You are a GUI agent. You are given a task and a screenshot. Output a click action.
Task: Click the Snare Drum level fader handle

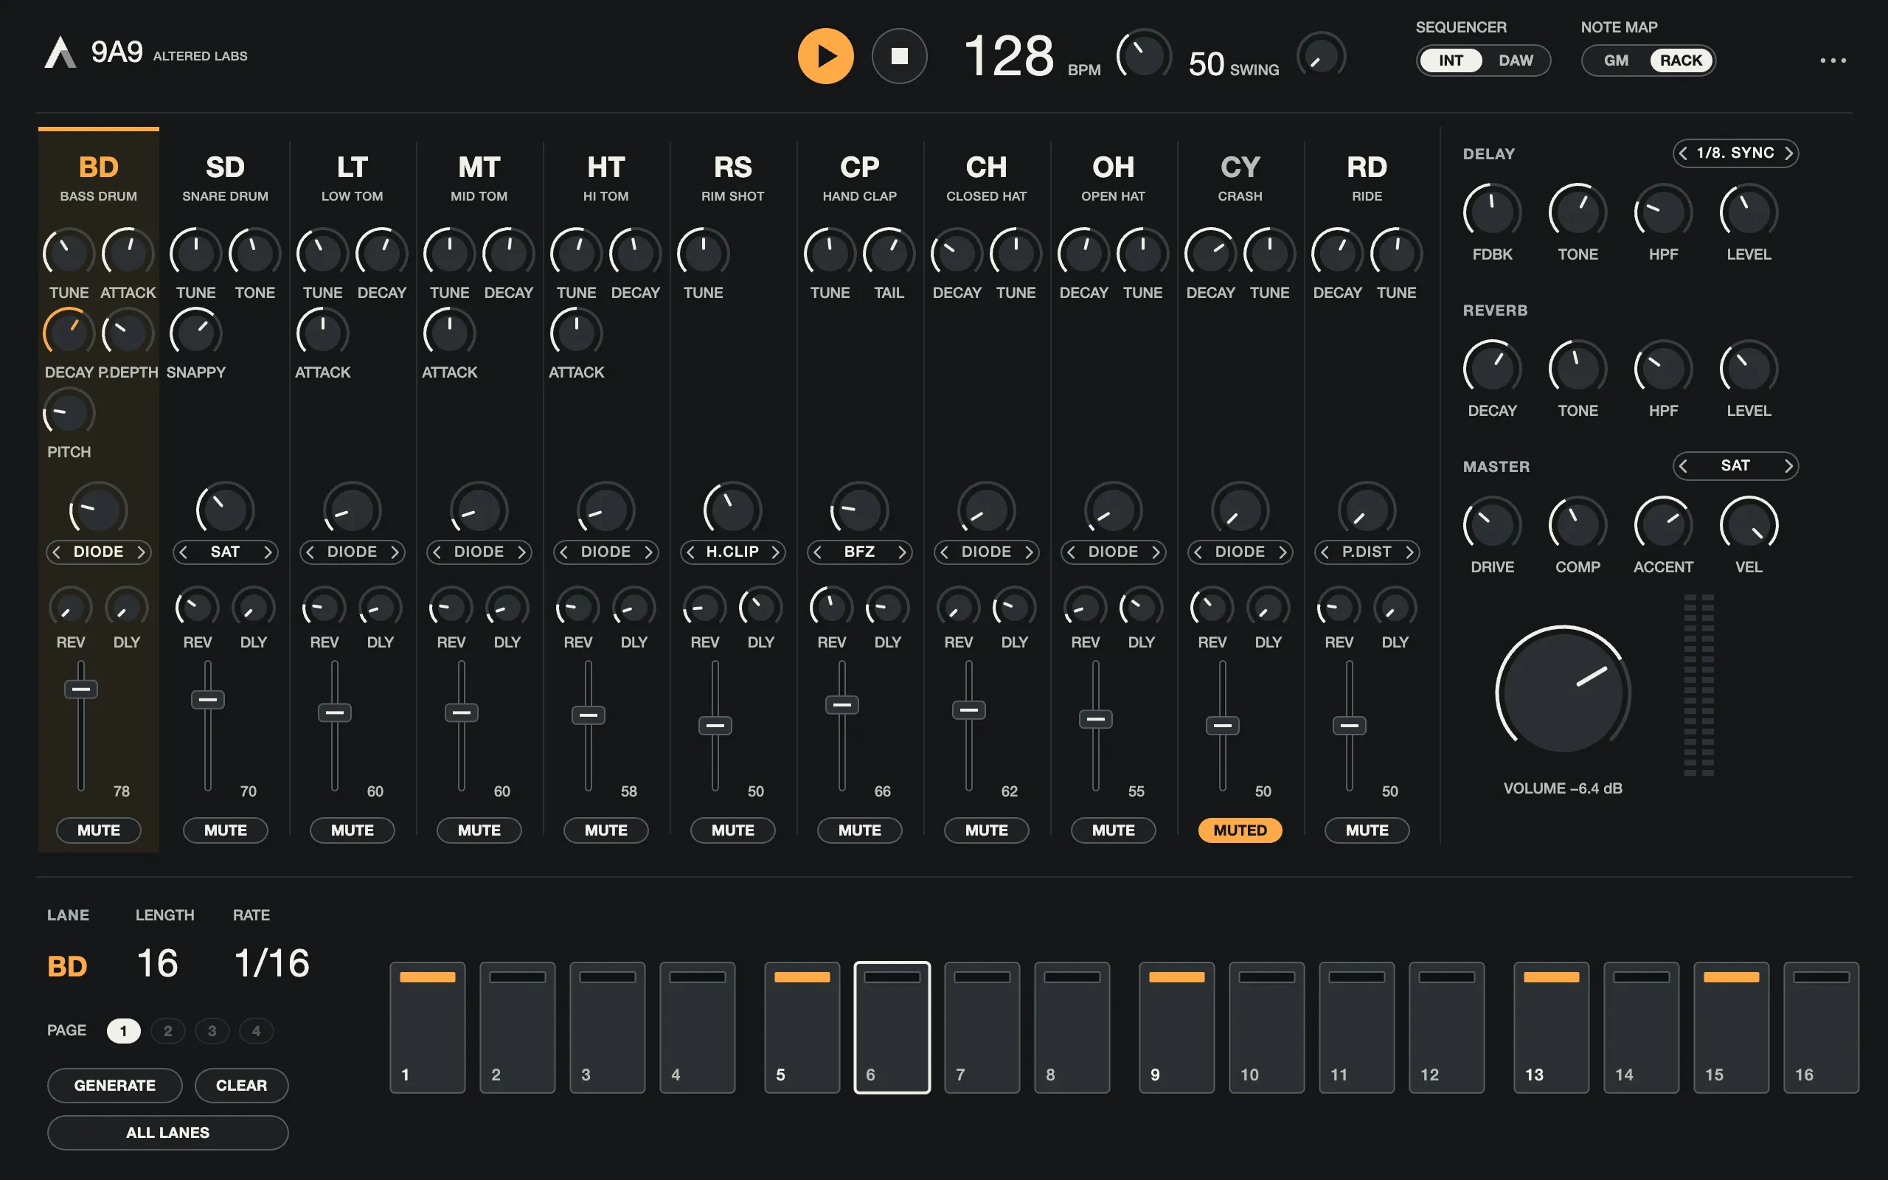[207, 699]
